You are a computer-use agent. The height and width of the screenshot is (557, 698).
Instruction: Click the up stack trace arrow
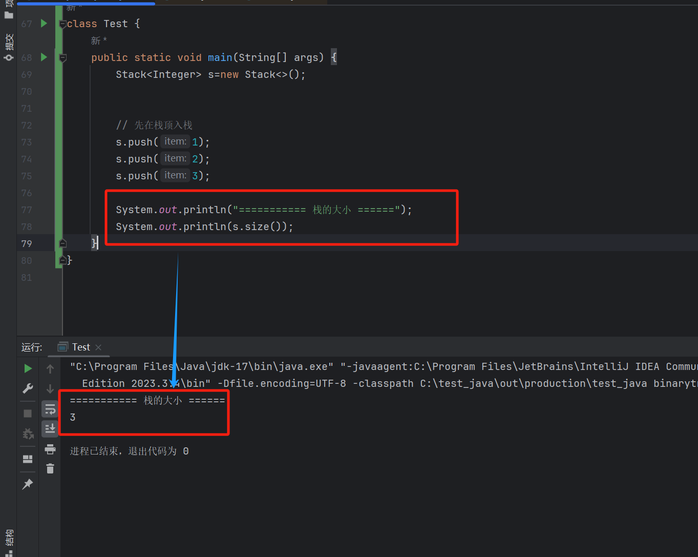[x=50, y=368]
